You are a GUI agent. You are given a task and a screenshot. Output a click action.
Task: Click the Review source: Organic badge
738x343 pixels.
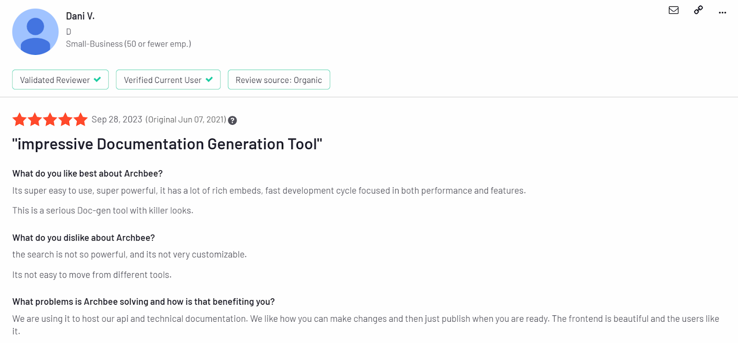[x=279, y=80]
